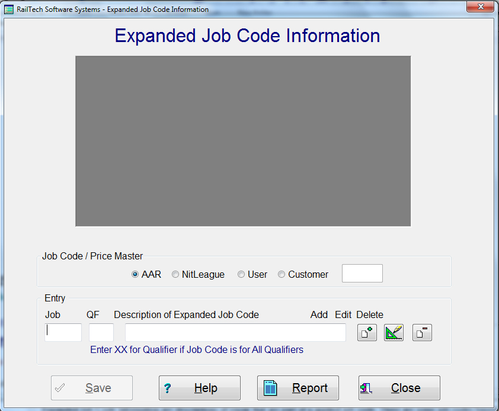Click the Close button
499x411 pixels.
point(399,388)
